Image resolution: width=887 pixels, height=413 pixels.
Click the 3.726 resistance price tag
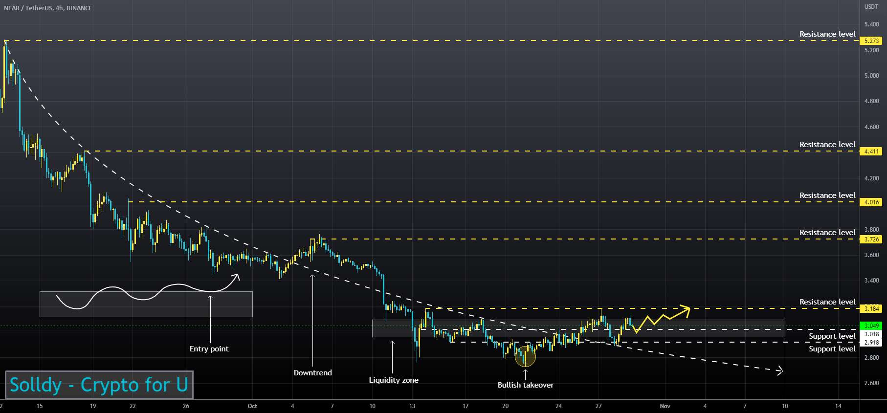871,239
